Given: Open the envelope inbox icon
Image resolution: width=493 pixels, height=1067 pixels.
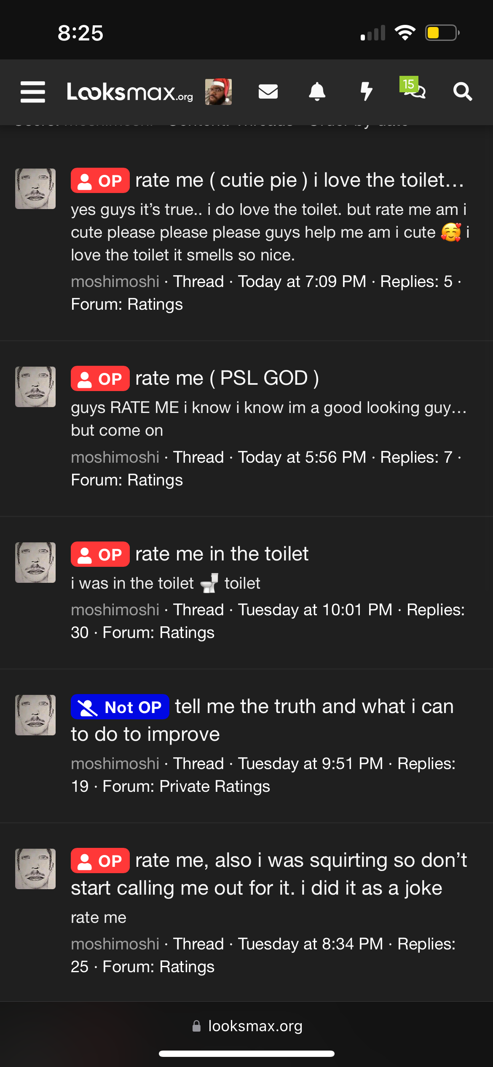Looking at the screenshot, I should 268,91.
